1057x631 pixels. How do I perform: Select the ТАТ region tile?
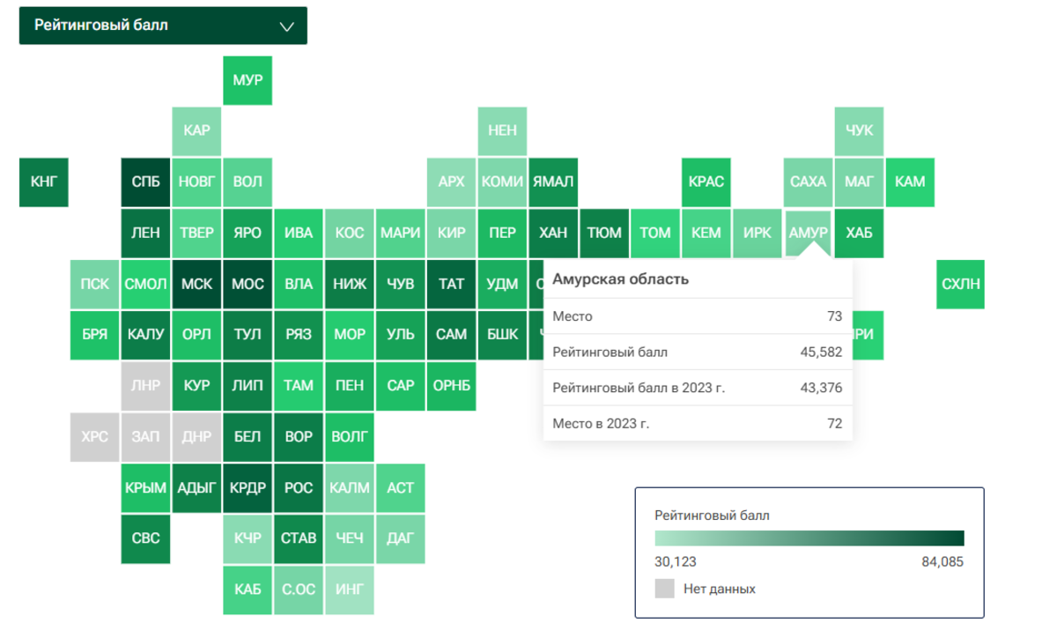coord(451,285)
